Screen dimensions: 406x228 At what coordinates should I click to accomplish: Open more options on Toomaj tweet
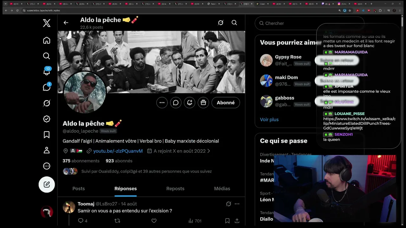237,204
